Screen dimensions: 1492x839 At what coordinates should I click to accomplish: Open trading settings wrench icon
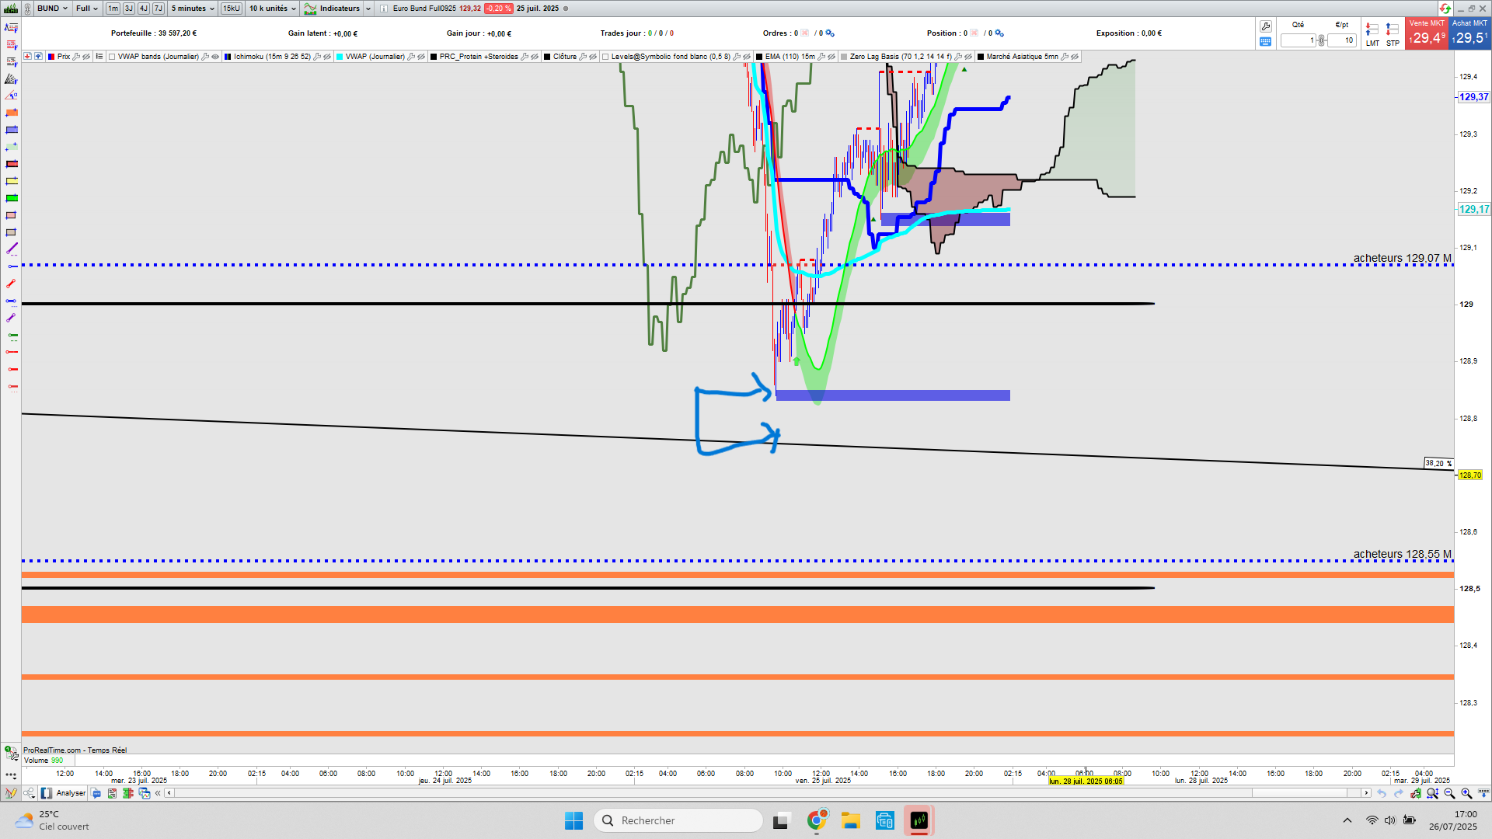point(1266,26)
